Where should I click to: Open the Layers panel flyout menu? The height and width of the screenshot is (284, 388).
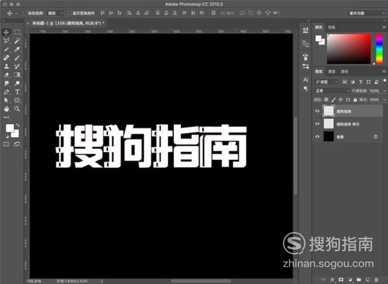click(384, 71)
